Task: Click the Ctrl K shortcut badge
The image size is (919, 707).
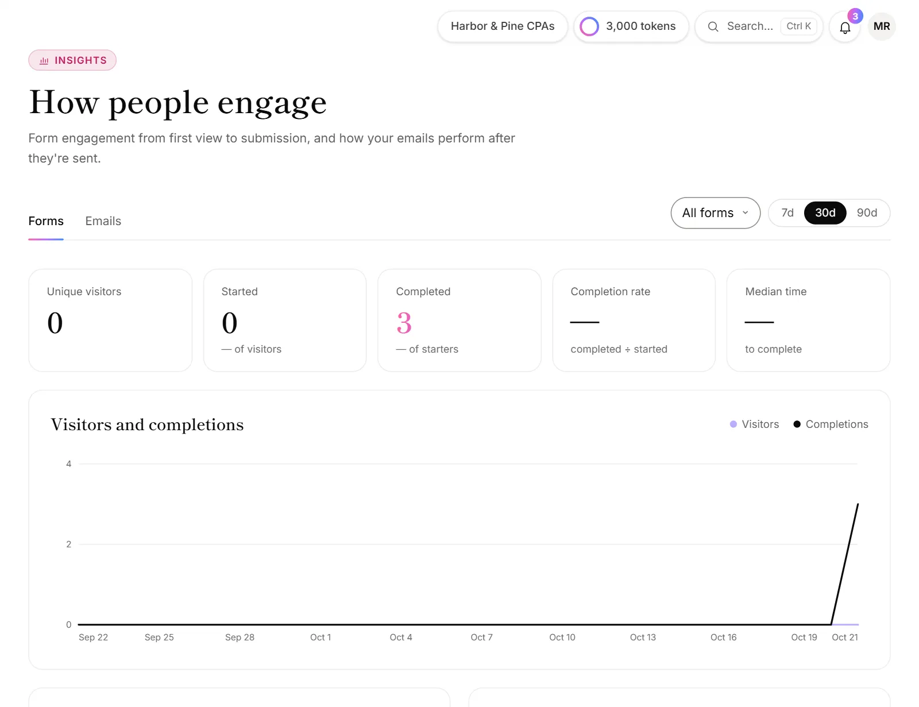Action: [798, 26]
